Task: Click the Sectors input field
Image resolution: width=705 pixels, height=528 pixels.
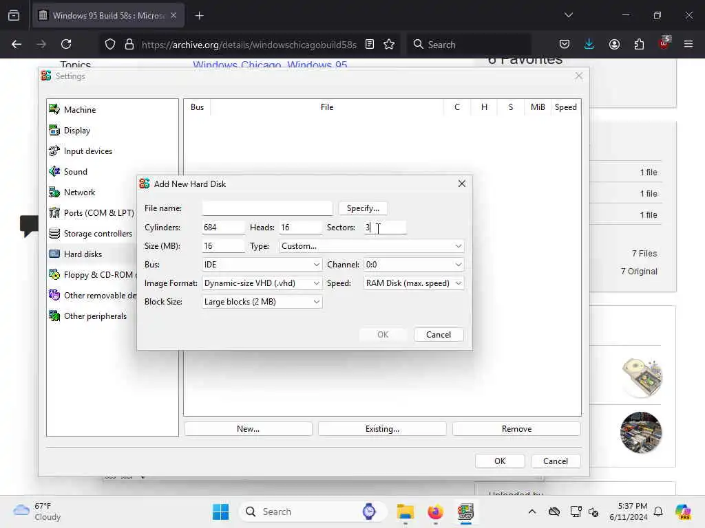Action: (386, 228)
